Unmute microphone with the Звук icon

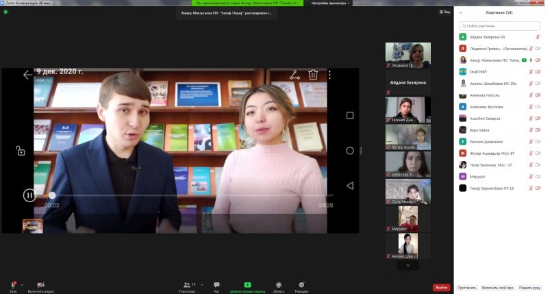tap(13, 286)
